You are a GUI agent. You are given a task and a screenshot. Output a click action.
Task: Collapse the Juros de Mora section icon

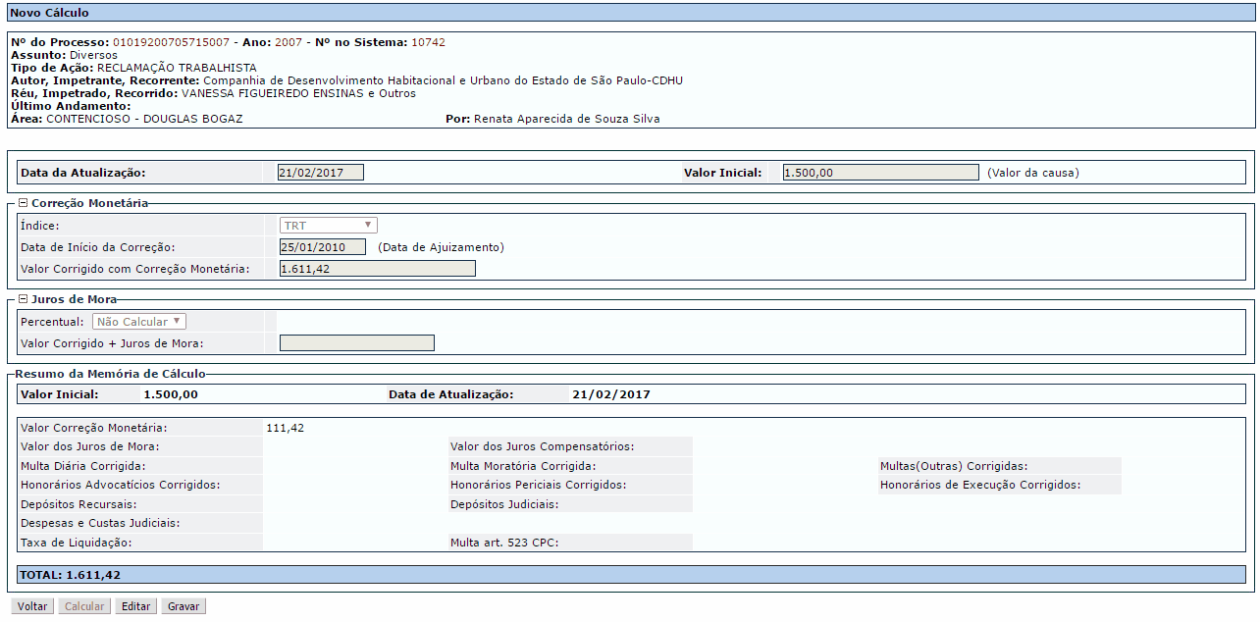(x=24, y=299)
